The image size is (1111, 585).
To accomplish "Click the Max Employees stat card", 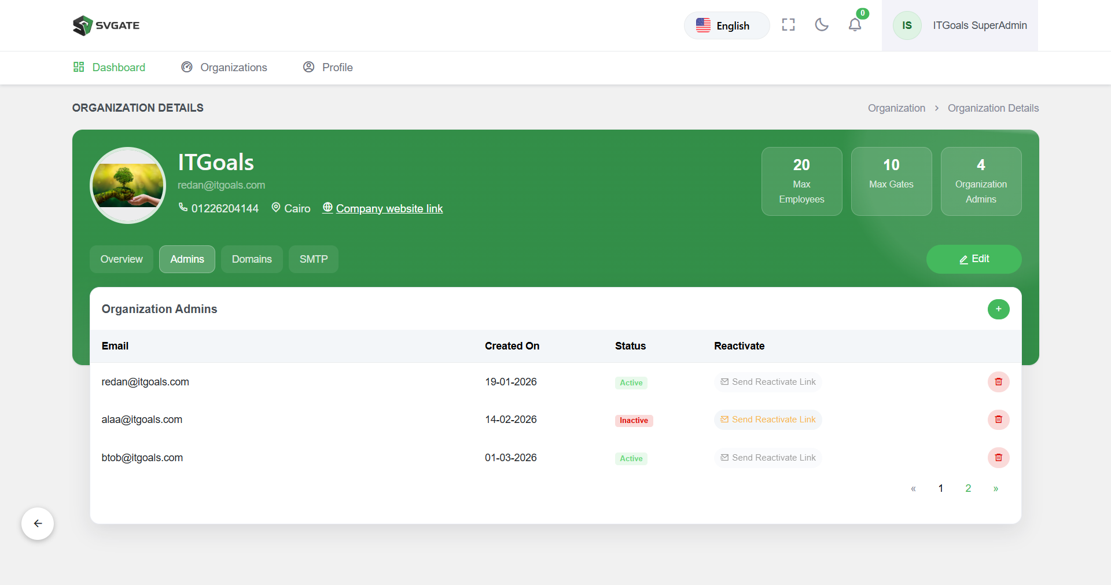I will [801, 181].
